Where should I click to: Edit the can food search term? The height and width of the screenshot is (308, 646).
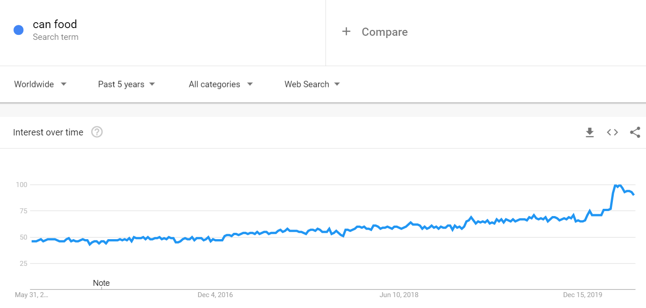click(x=55, y=24)
